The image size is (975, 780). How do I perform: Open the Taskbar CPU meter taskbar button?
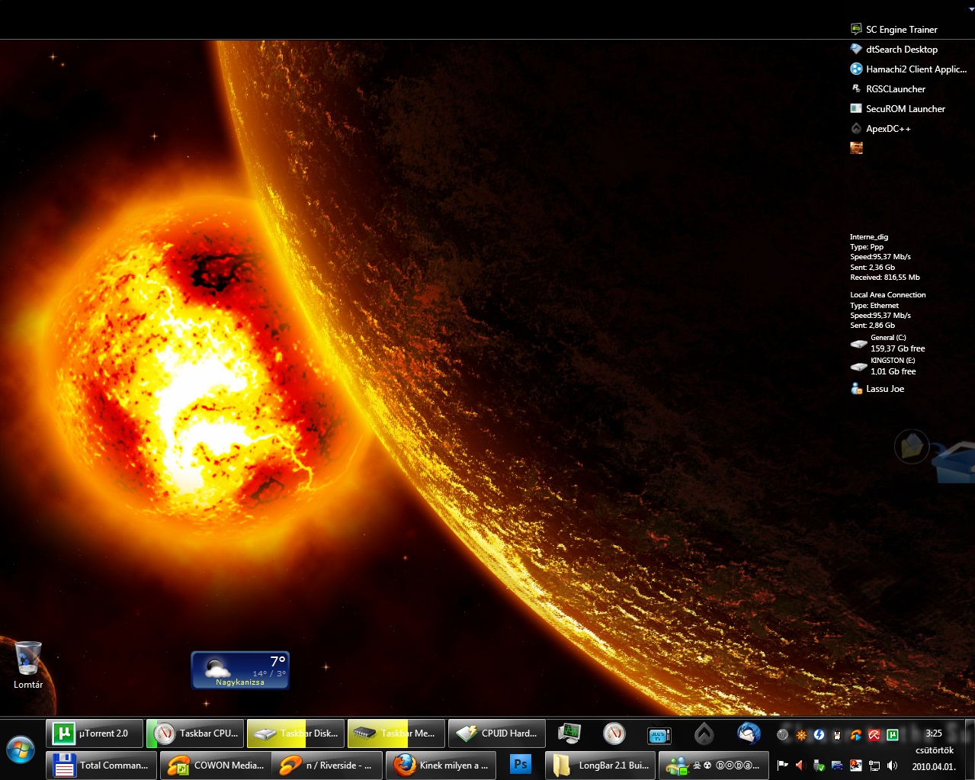(195, 733)
